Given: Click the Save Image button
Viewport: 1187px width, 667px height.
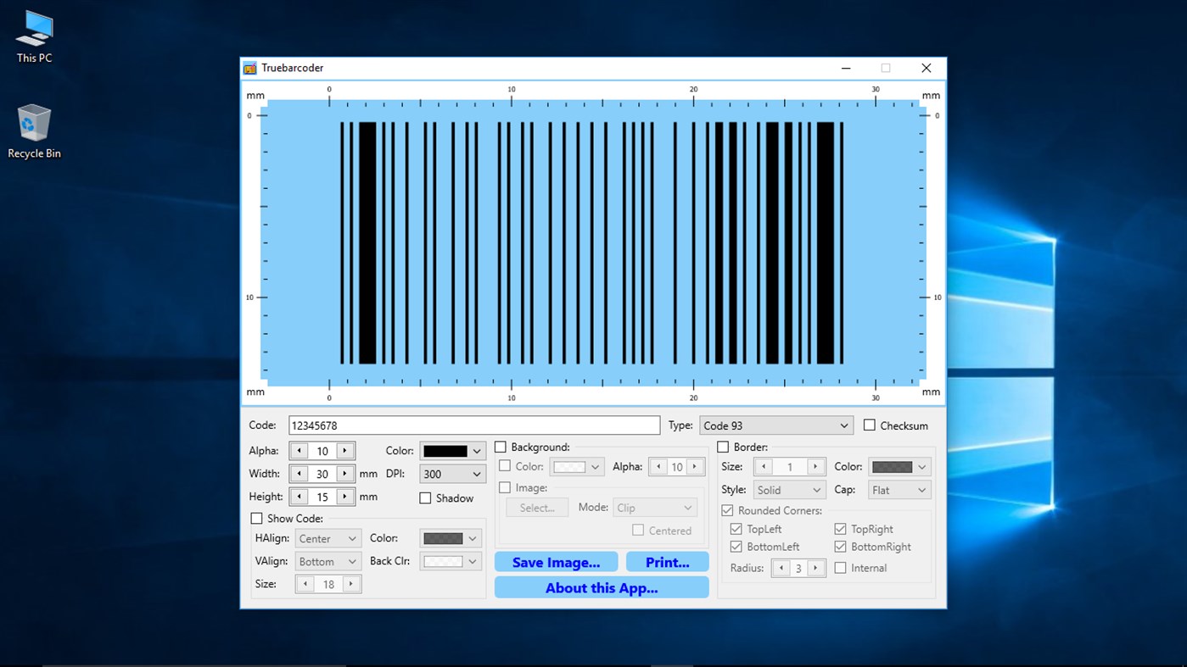Looking at the screenshot, I should (556, 561).
